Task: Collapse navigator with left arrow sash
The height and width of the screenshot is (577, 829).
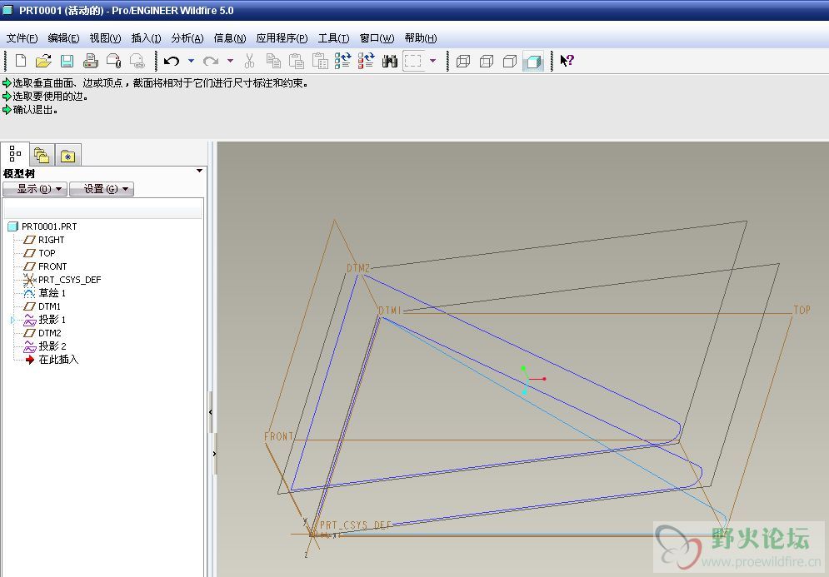Action: [211, 412]
